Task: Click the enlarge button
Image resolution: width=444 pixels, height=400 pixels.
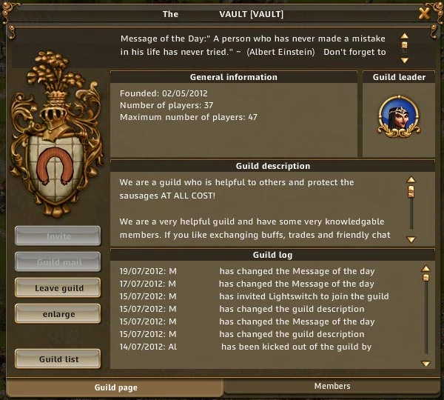Action: [x=58, y=313]
